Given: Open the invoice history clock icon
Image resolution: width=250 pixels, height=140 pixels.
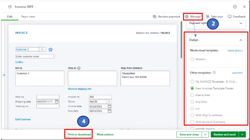Looking at the screenshot, I should coord(10,7).
